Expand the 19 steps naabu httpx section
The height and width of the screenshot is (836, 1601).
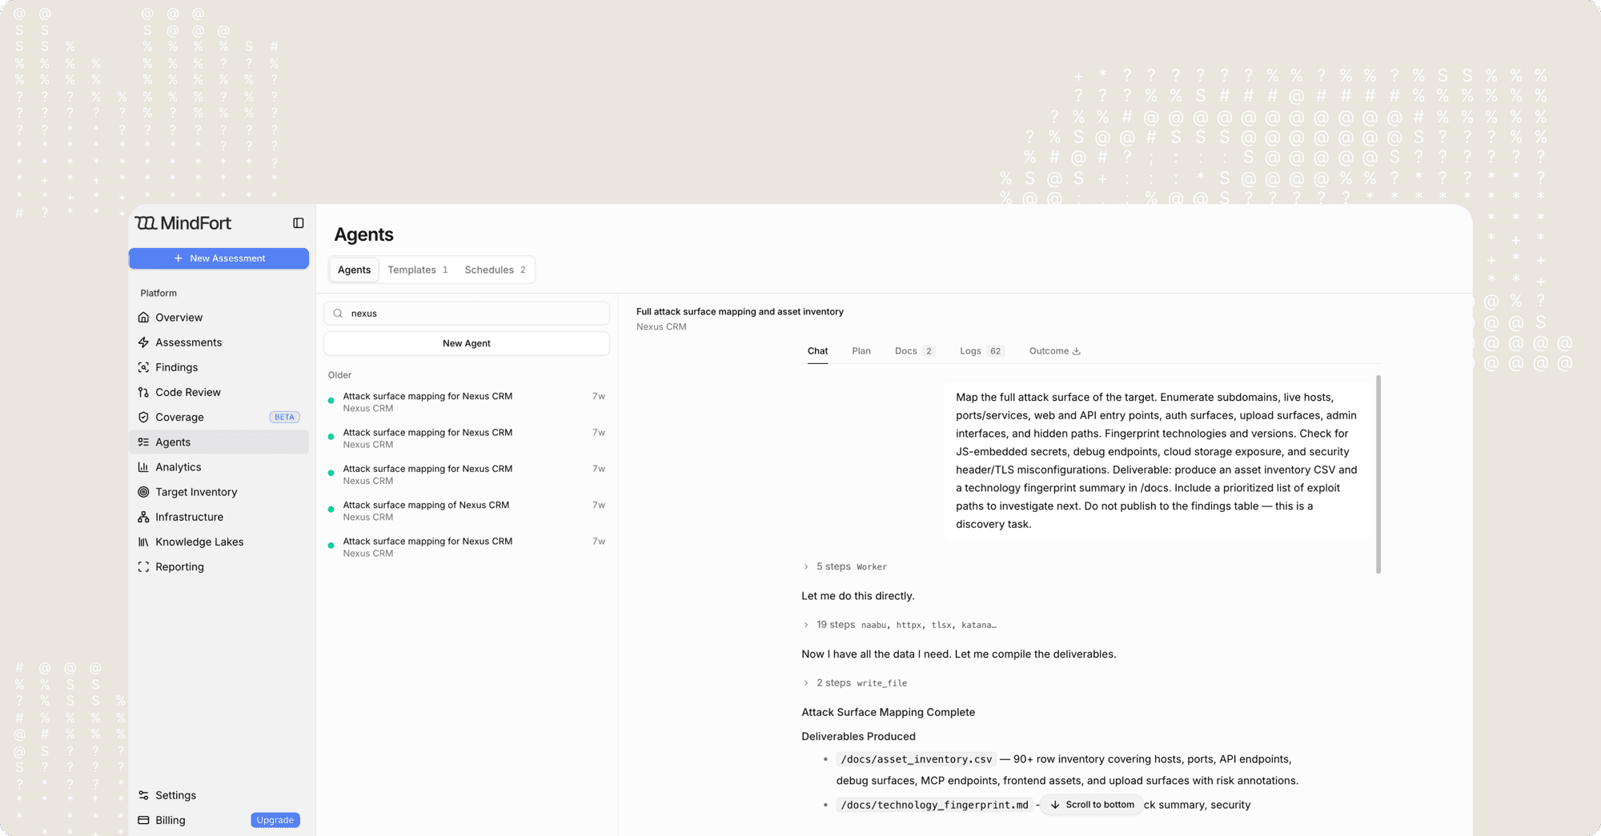(899, 625)
